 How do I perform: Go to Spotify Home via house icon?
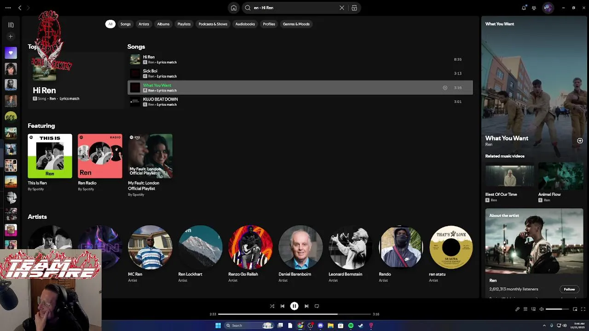tap(234, 8)
